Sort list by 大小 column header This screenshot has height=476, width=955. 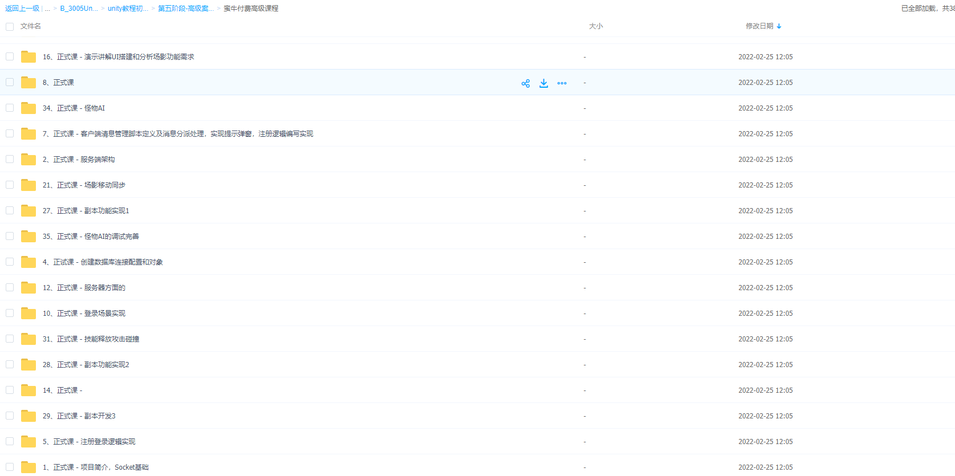596,26
